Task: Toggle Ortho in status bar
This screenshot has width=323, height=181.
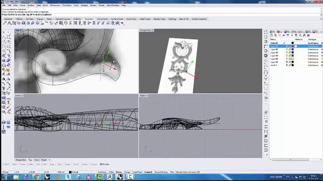Action: point(111,172)
